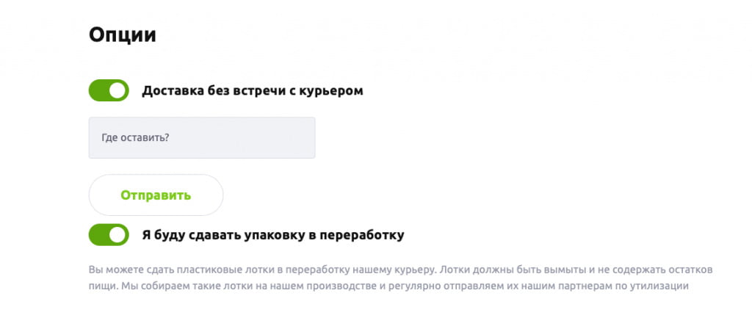Screen dimensions: 752x329
Task: Click the second line of the grey hint text
Action: (x=388, y=286)
